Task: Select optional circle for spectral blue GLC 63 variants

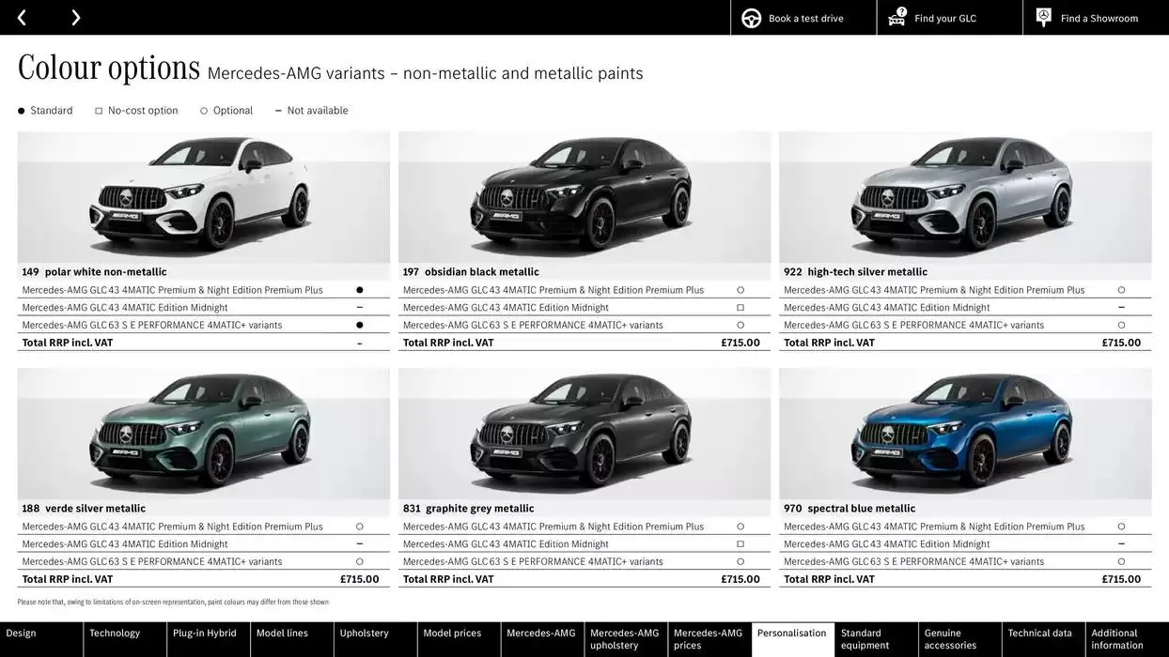Action: 1121,561
